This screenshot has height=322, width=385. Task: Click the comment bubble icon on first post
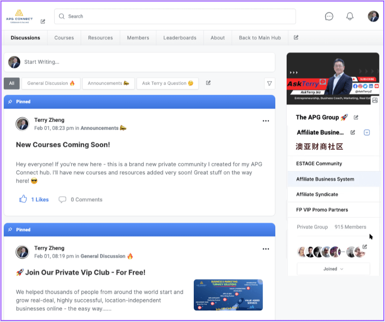point(62,200)
